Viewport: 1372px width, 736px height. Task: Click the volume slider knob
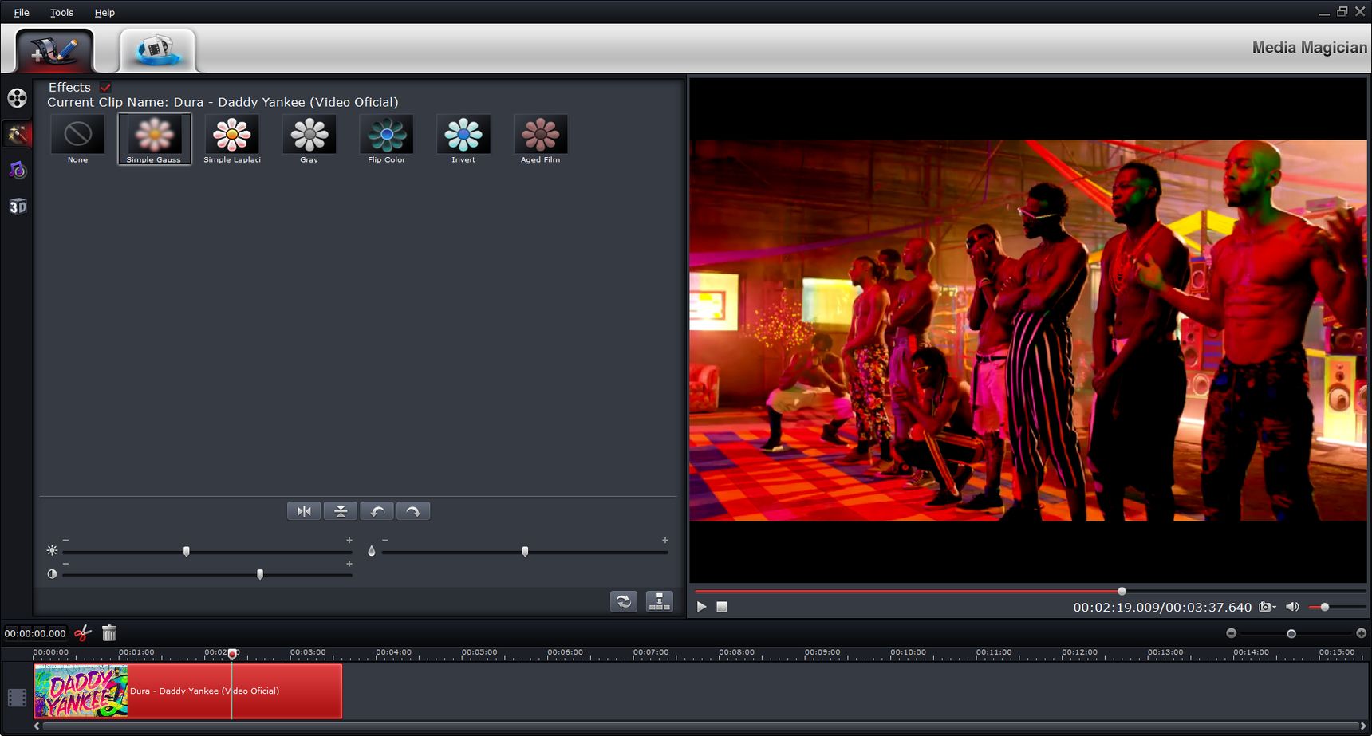tap(1325, 607)
